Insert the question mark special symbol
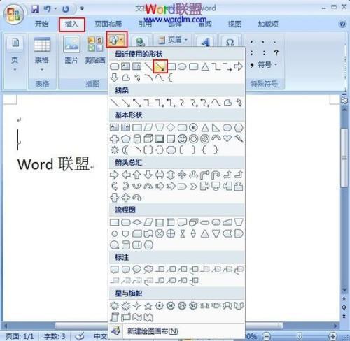Image resolution: width=350 pixels, height=341 pixels. pyautogui.click(x=276, y=53)
